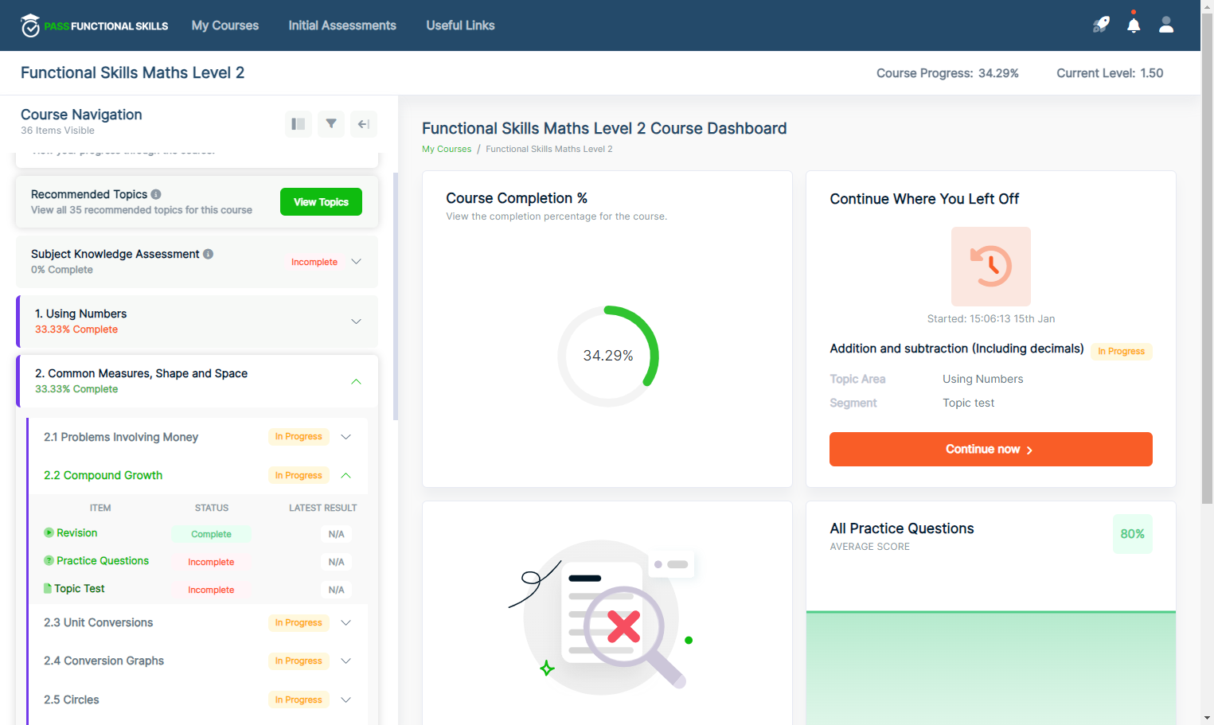Click the 'Course Progress: 34.29%' text
The height and width of the screenshot is (725, 1214).
pos(947,73)
